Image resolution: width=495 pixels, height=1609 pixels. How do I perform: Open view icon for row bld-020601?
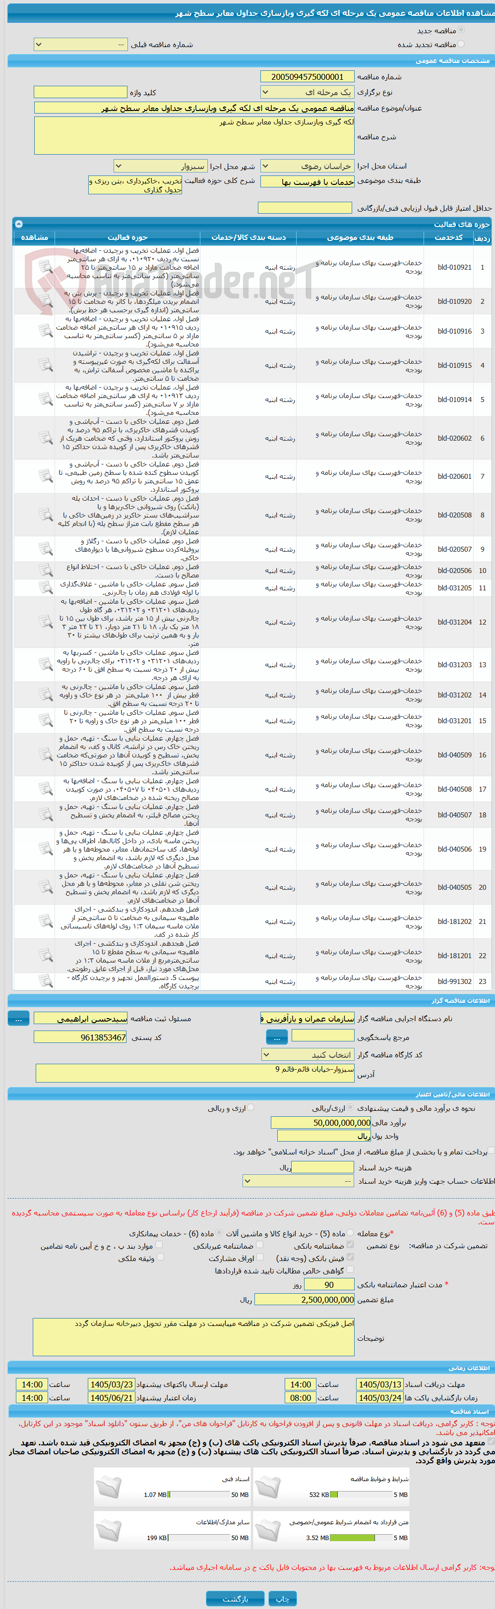(x=46, y=476)
